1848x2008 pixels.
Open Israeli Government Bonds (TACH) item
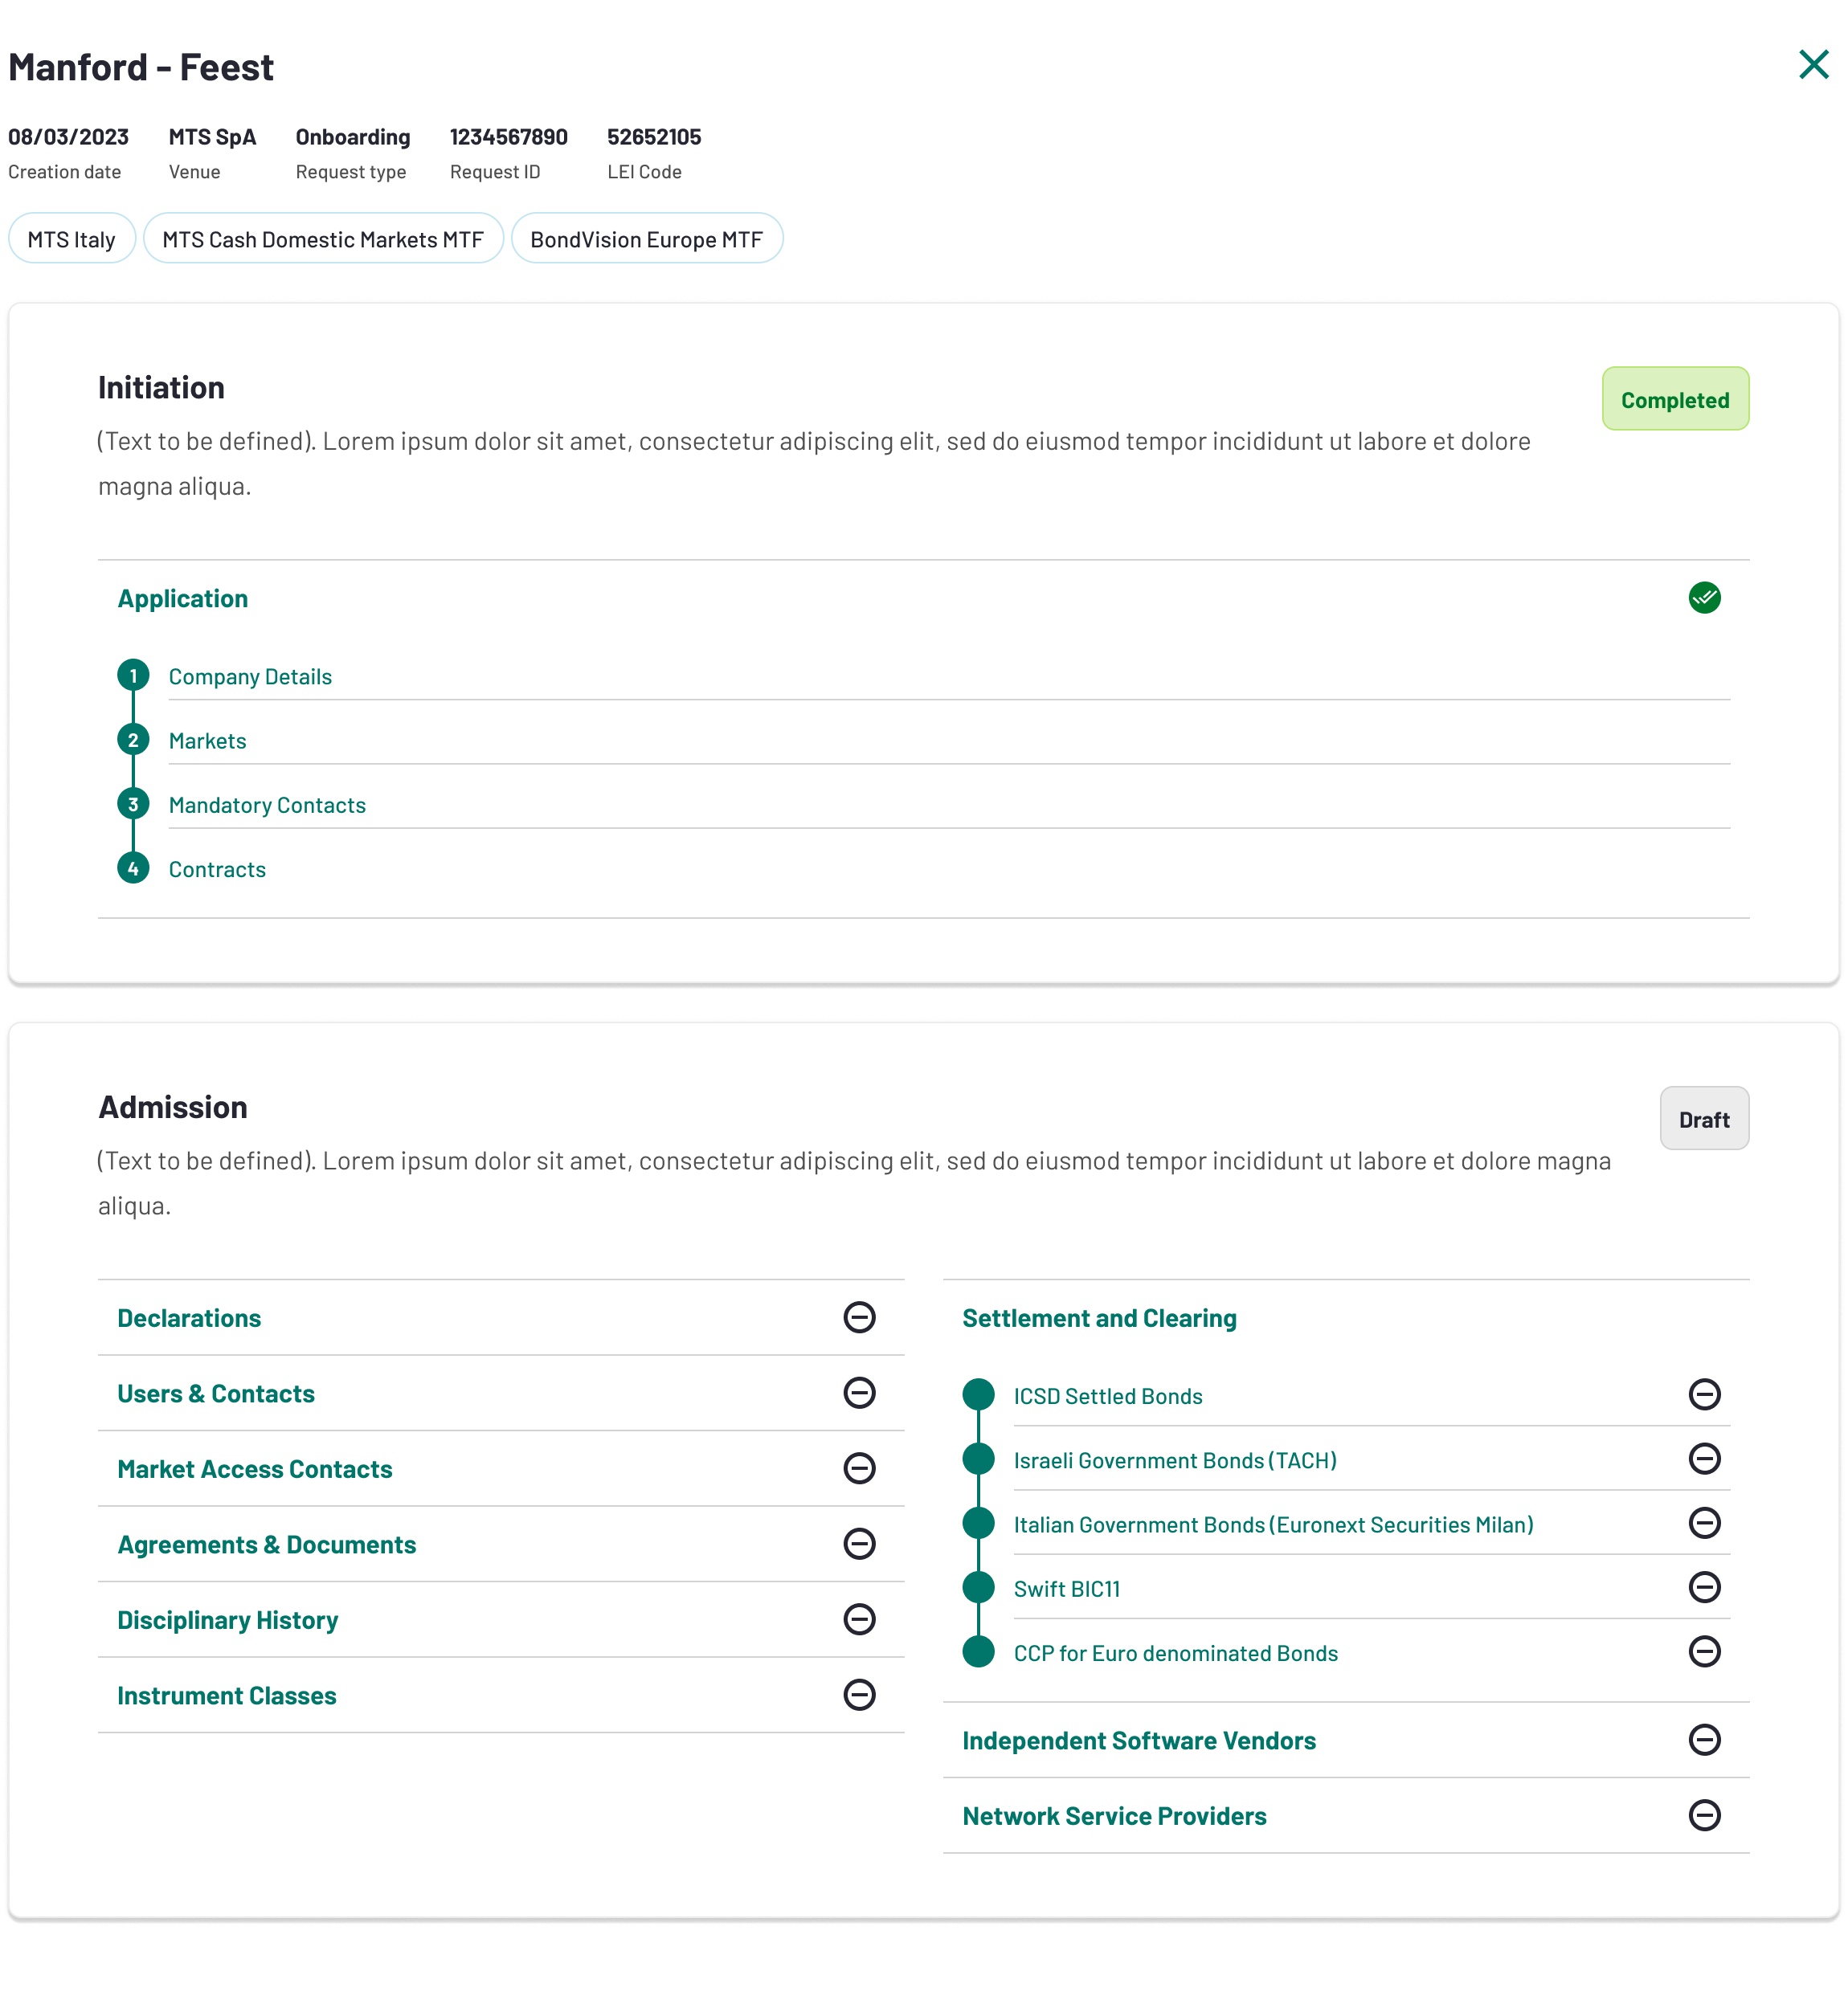point(1175,1460)
